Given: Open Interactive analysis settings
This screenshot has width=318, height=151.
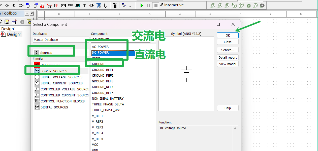Looking at the screenshot, I should tap(172, 5).
